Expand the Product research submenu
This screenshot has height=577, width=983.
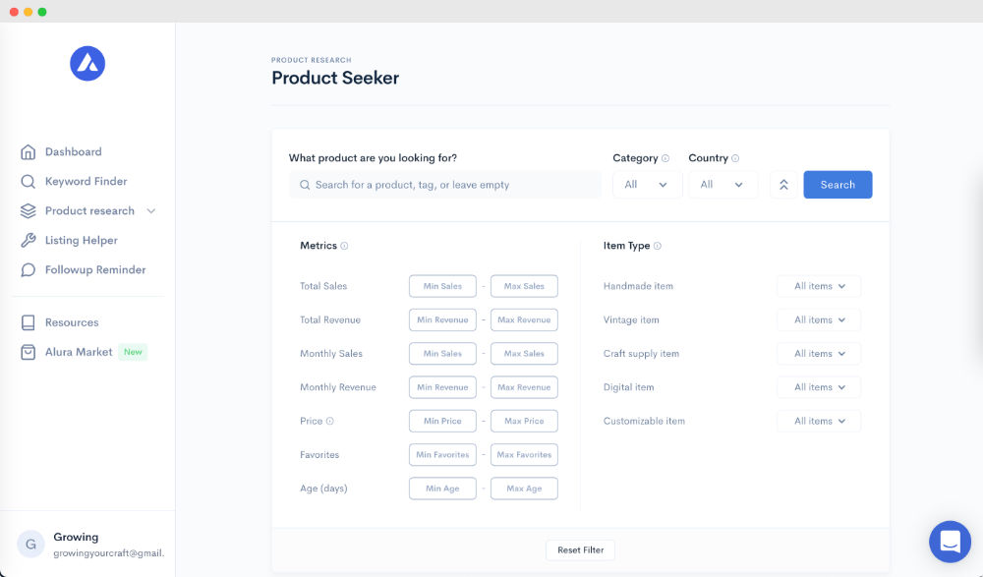click(x=150, y=210)
